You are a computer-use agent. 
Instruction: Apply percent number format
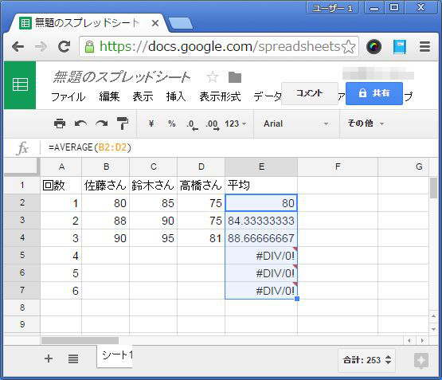[x=172, y=123]
